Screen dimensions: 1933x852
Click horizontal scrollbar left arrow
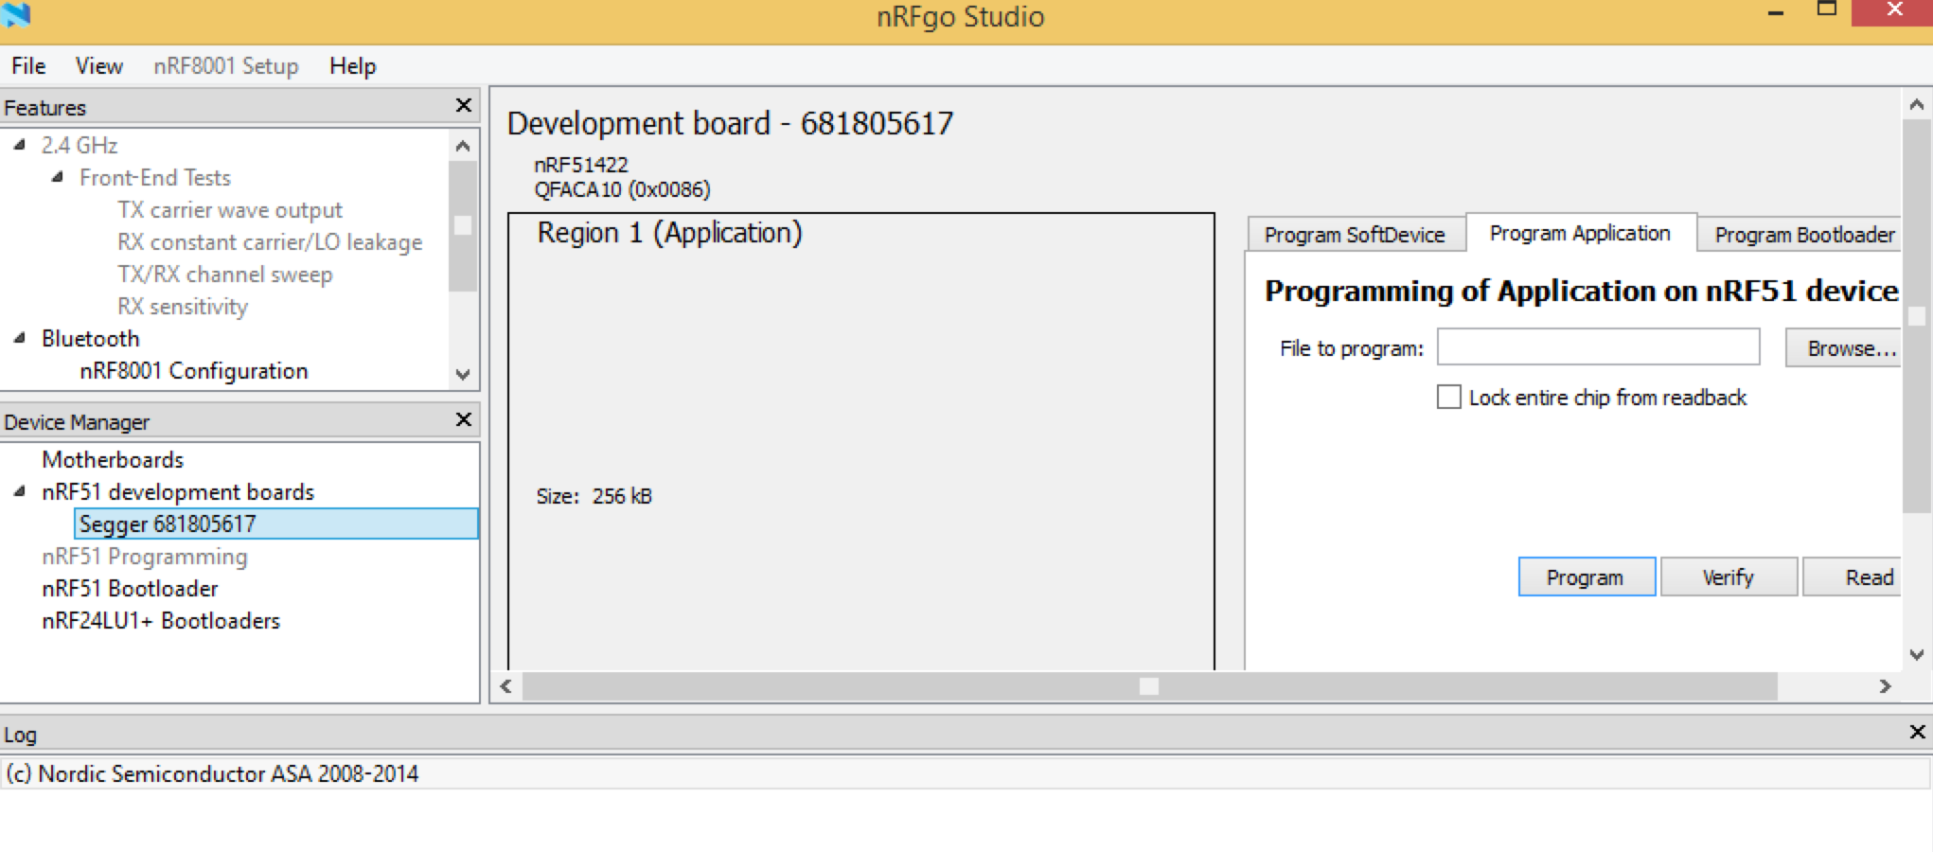tap(505, 686)
